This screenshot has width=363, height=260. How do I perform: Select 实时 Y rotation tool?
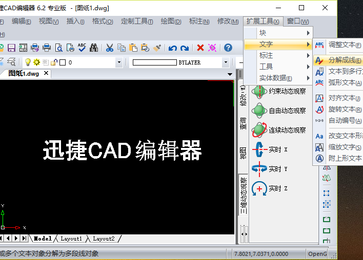tap(270, 169)
